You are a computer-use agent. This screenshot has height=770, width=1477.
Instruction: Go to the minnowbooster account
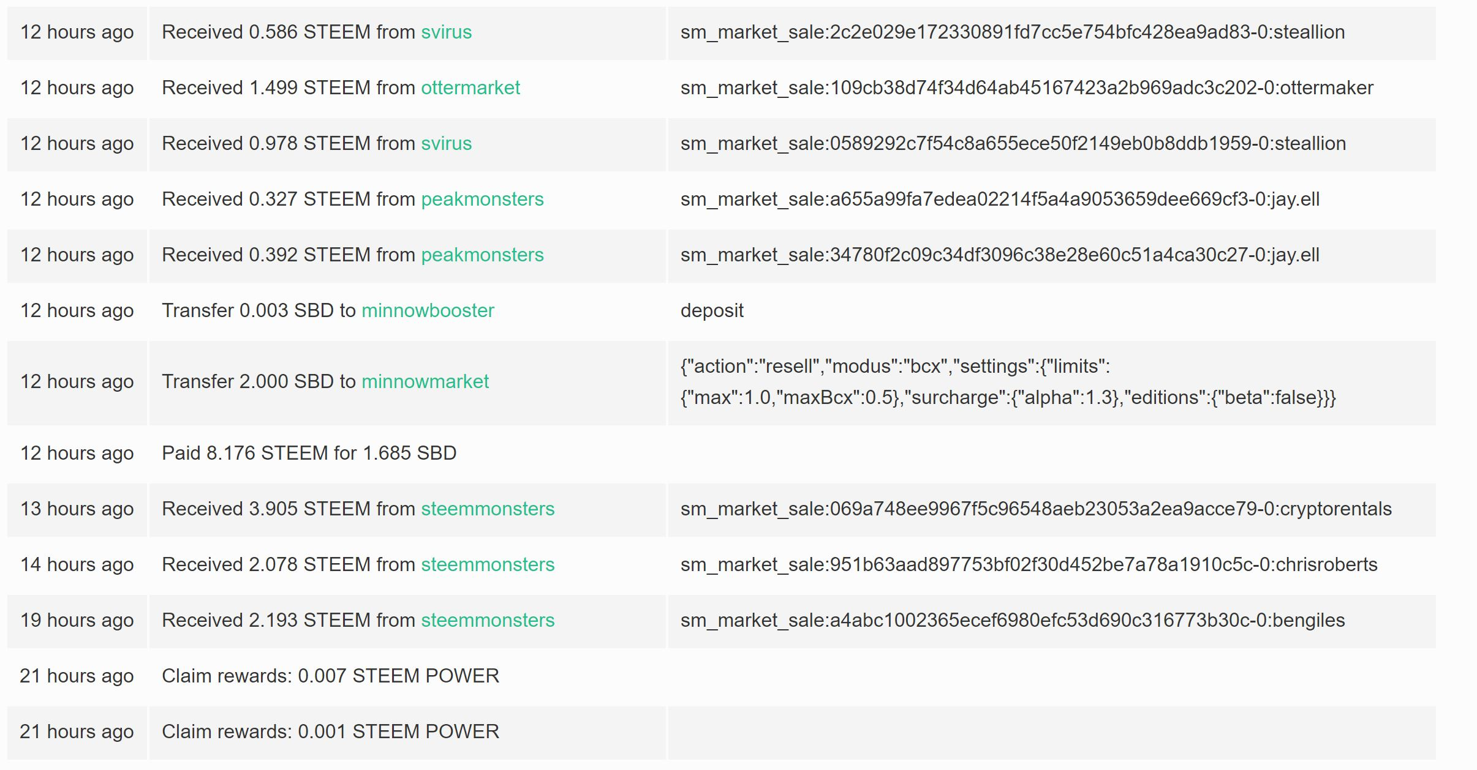pyautogui.click(x=428, y=310)
